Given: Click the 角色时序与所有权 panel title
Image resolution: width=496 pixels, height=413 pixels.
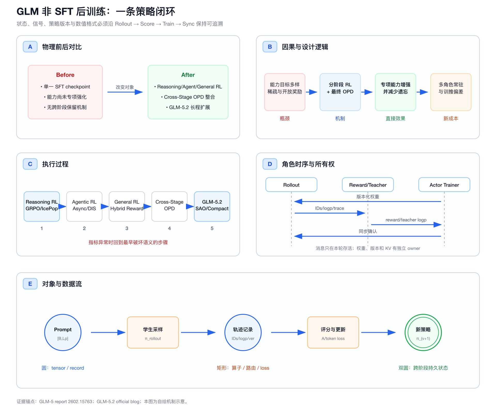Looking at the screenshot, I should pyautogui.click(x=308, y=164).
